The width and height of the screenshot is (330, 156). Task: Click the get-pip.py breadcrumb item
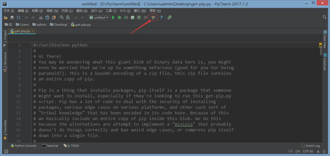coord(81,25)
